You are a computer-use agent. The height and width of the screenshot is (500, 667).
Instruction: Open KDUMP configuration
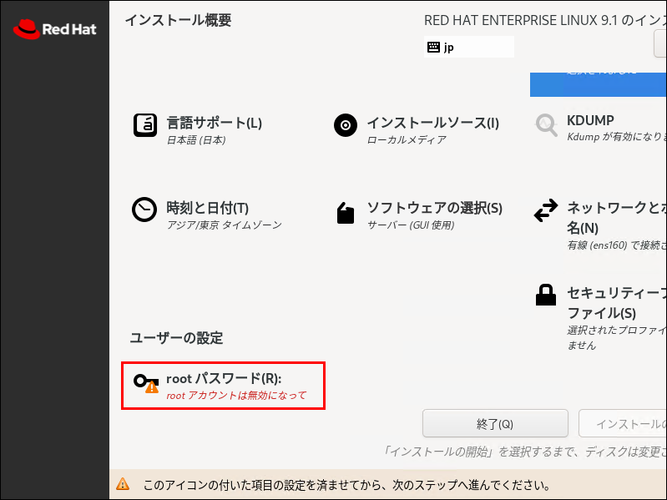point(590,120)
